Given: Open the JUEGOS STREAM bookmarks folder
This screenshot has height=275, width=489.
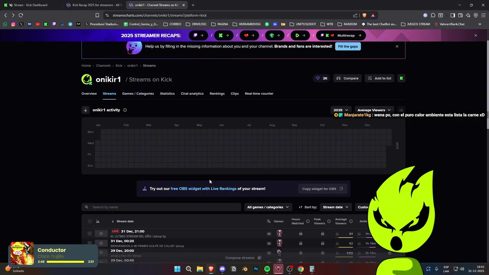Looking at the screenshot, I should [415, 24].
